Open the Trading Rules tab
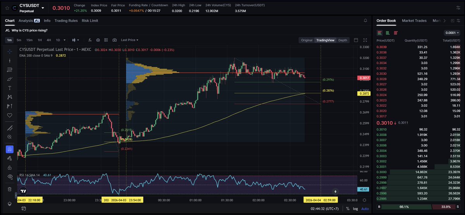 point(66,20)
